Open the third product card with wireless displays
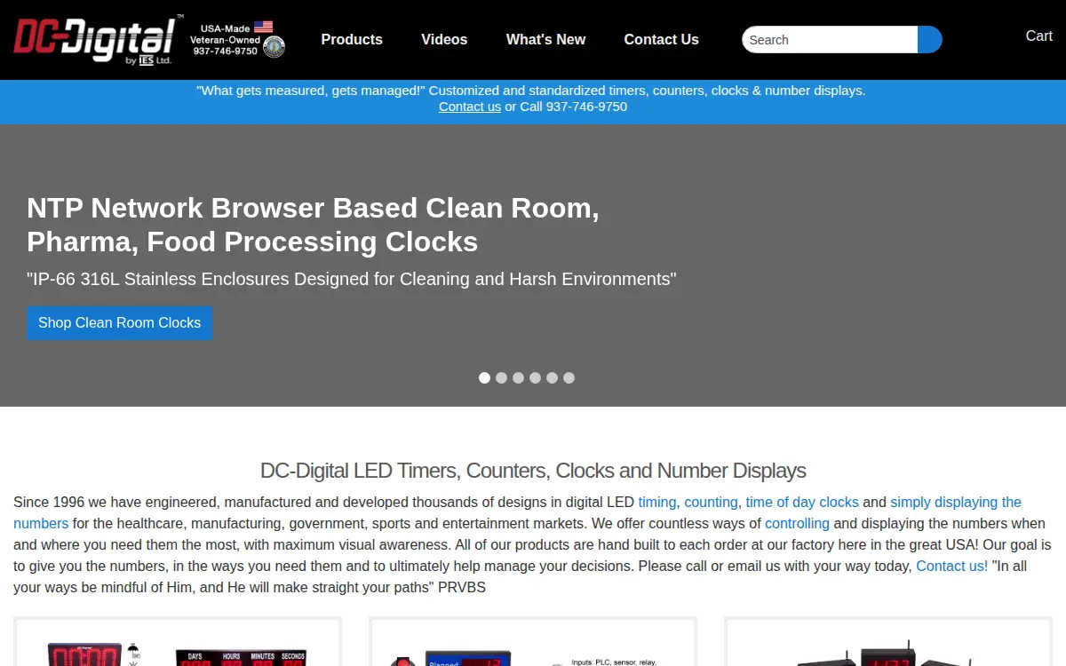This screenshot has width=1066, height=666. (x=888, y=642)
